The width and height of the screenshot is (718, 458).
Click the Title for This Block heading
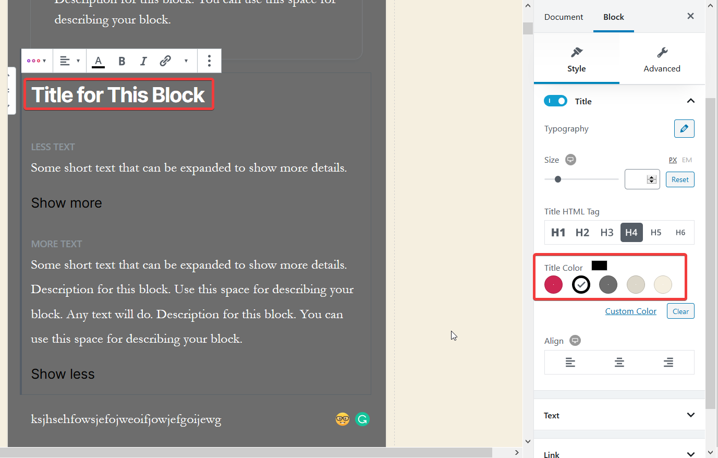(118, 95)
